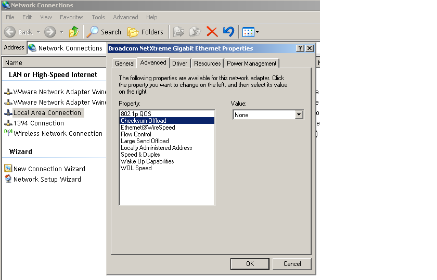Open the File menu
The image size is (437, 280).
(10, 17)
